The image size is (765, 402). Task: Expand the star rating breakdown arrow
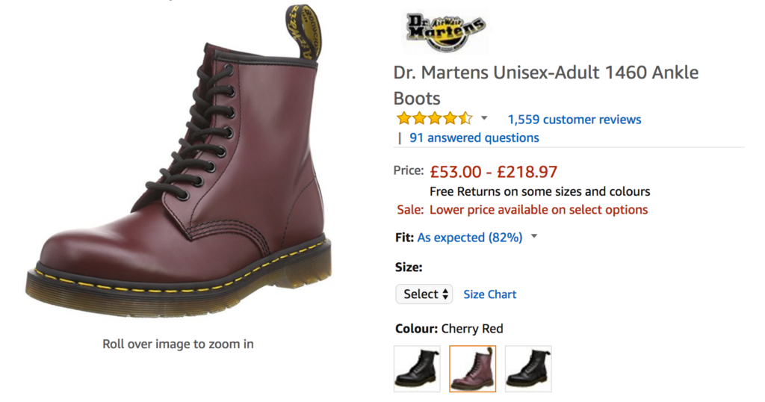484,118
